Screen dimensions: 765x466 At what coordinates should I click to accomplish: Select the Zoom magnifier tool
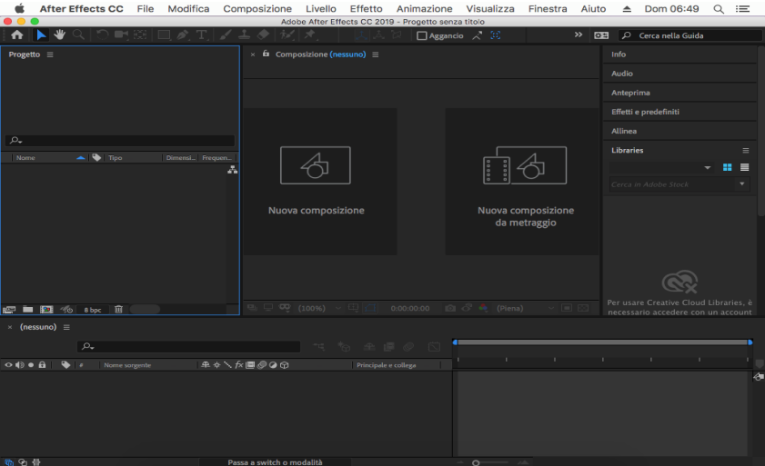coord(78,35)
